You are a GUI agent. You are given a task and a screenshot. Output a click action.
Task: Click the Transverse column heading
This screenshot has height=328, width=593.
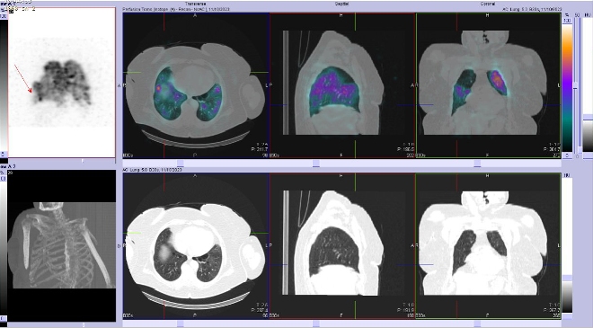coord(195,4)
